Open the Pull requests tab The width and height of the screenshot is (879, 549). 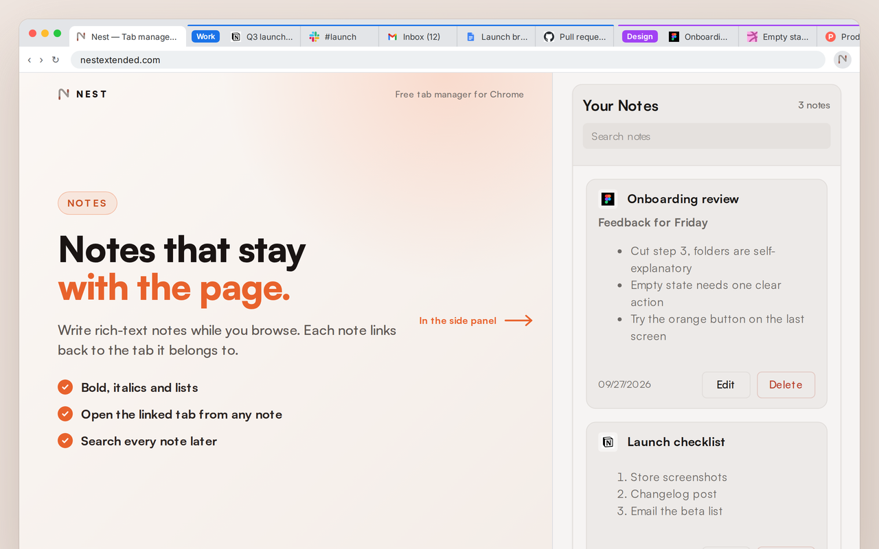574,36
